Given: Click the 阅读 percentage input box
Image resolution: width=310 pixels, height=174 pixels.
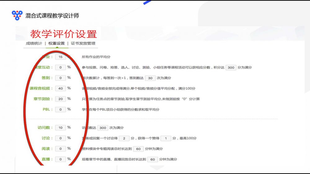Looking at the screenshot, I should click(60, 149).
